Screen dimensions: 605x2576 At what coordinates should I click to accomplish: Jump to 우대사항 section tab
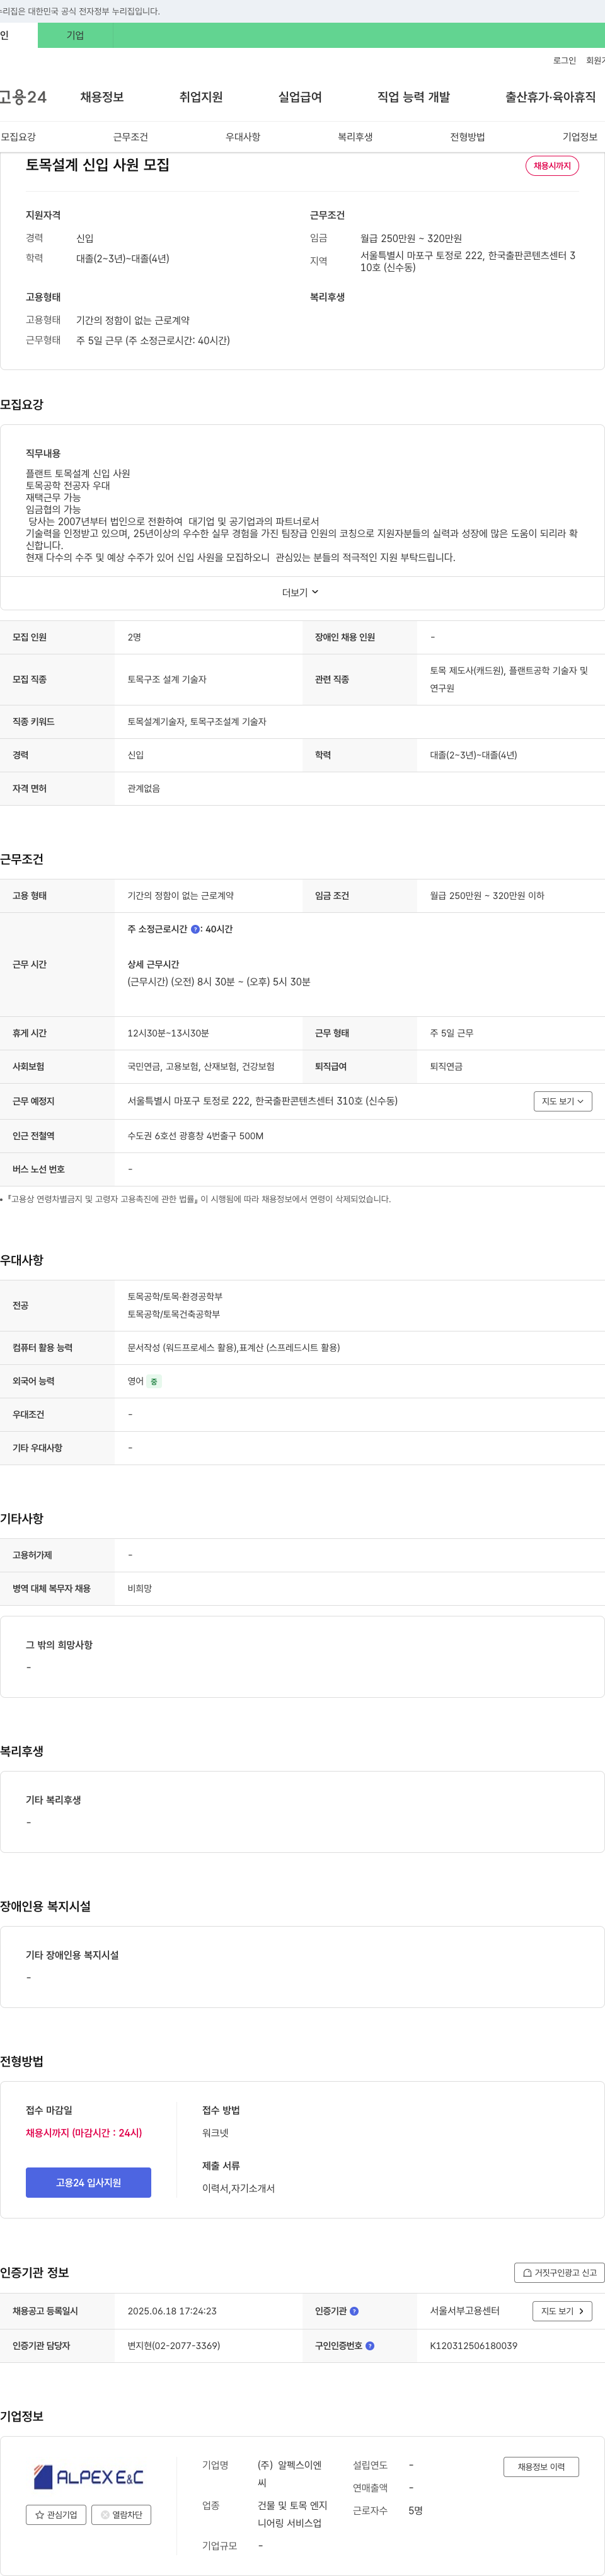pyautogui.click(x=243, y=137)
